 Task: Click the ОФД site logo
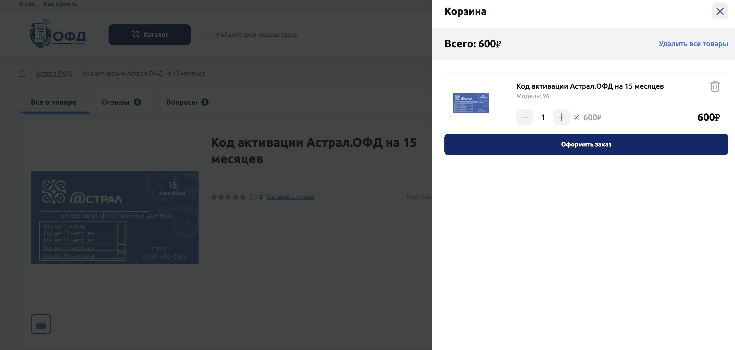pos(58,34)
